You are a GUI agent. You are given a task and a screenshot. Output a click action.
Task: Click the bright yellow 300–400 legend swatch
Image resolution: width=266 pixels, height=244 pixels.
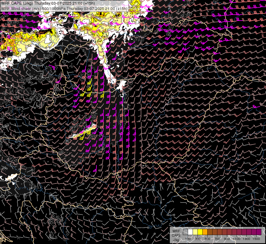[x=200, y=232]
